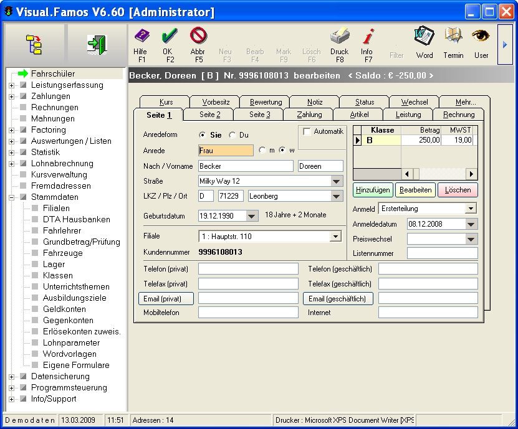Viewport: 518px width, 429px height.
Task: Switch to the Zahlung tab
Action: click(x=309, y=115)
